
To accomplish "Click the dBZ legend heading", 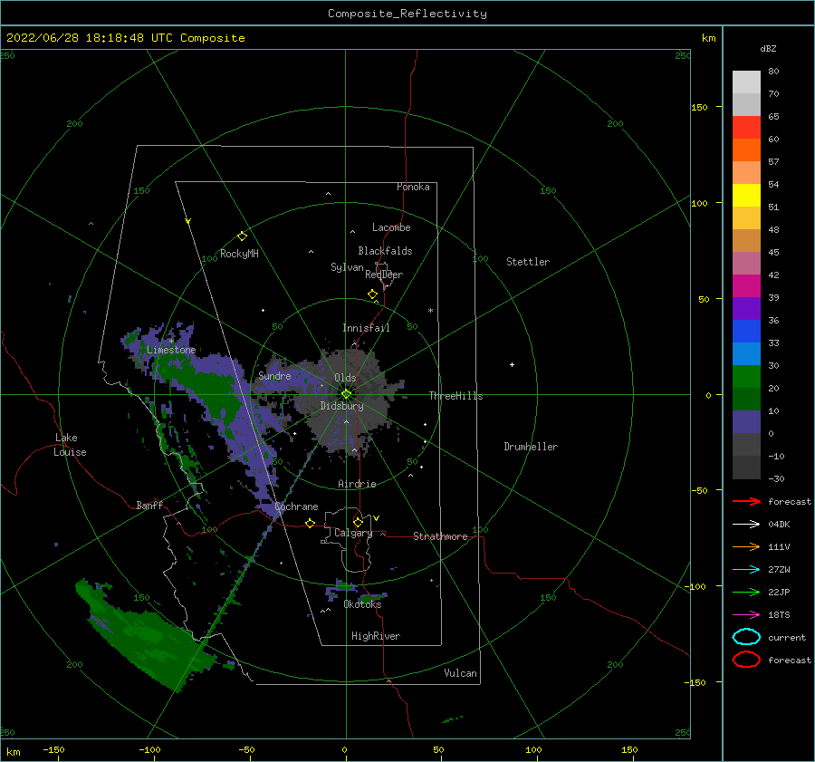I will (x=768, y=48).
